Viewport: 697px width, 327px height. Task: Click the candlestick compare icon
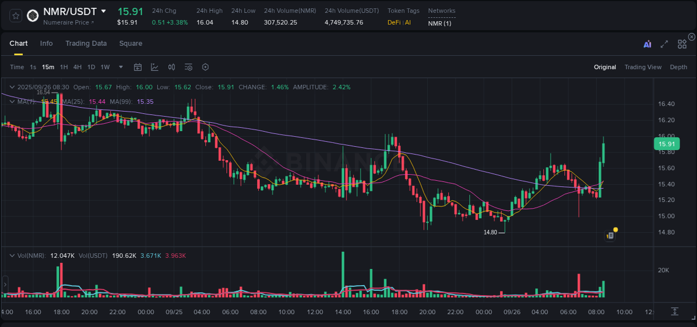click(171, 67)
